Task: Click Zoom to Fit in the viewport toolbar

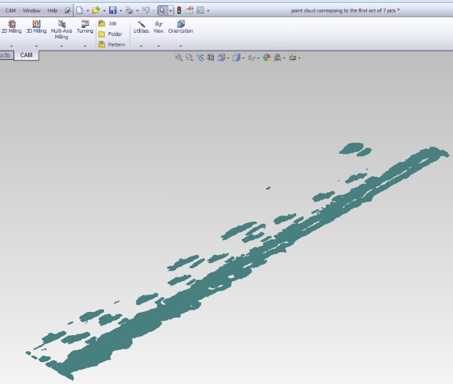Action: point(179,58)
